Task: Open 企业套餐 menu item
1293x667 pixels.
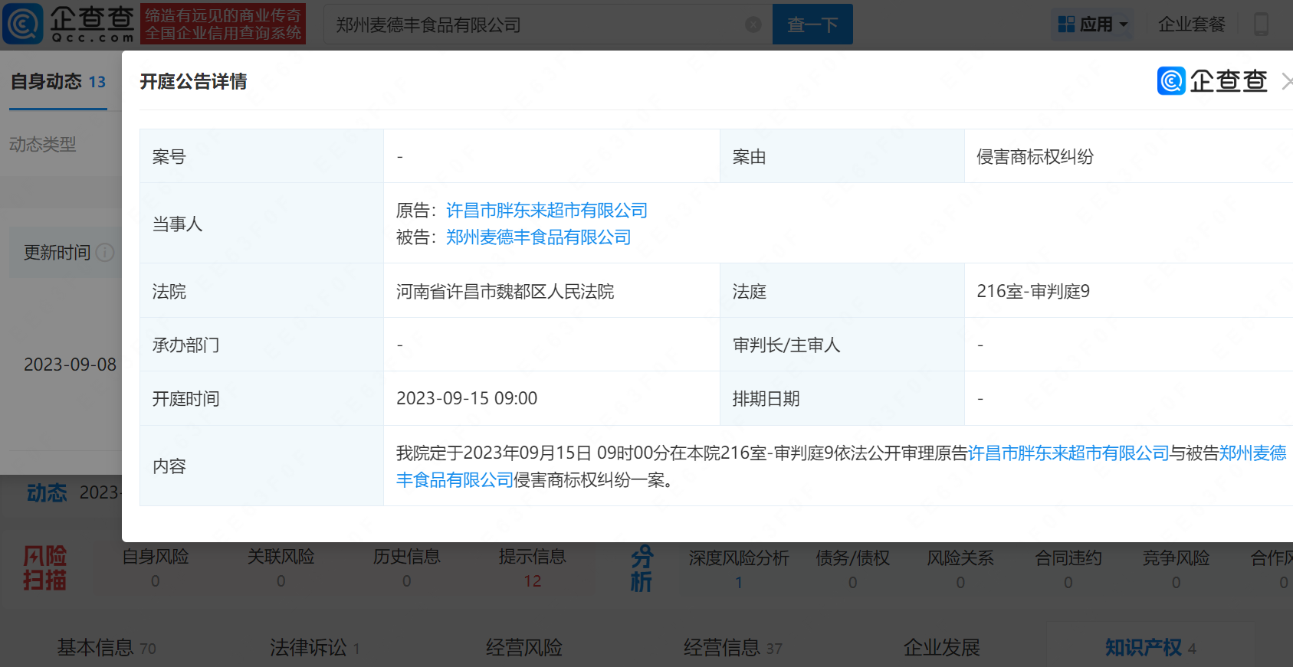Action: click(x=1191, y=25)
